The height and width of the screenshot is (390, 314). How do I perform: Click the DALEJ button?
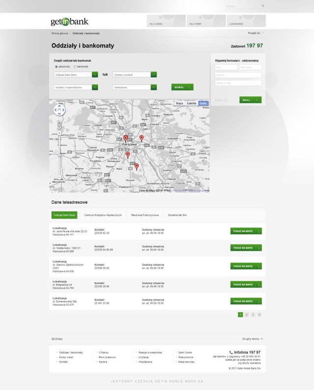tap(251, 100)
